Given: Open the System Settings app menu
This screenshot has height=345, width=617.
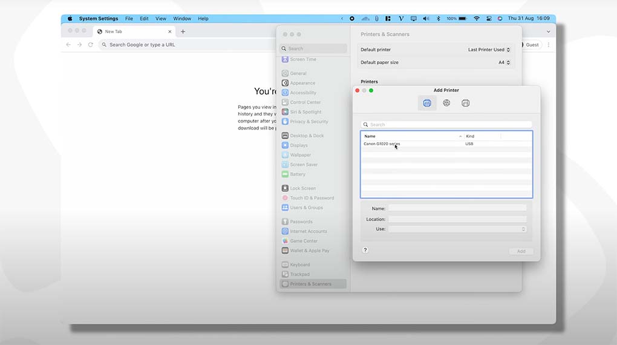Looking at the screenshot, I should (x=99, y=19).
